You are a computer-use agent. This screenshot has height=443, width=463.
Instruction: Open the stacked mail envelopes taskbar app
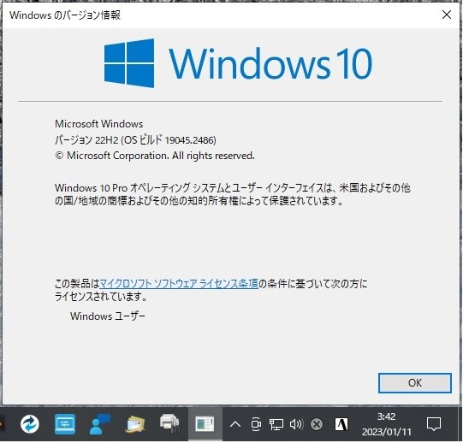pos(135,424)
